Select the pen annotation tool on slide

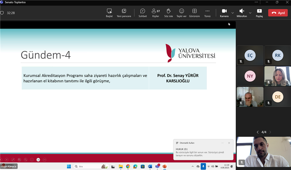point(13,160)
